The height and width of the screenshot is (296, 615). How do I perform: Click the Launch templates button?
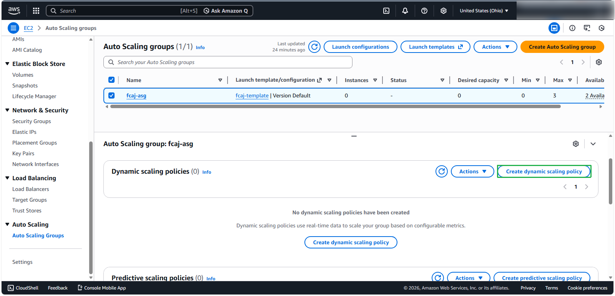(x=435, y=47)
